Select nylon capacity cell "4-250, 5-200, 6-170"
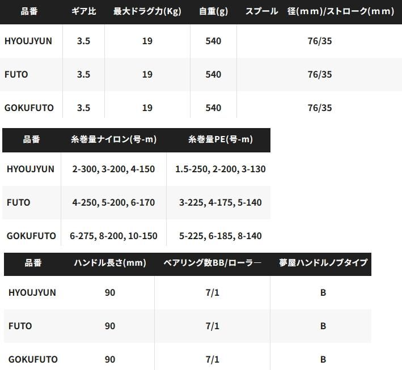The image size is (402, 370). click(113, 202)
